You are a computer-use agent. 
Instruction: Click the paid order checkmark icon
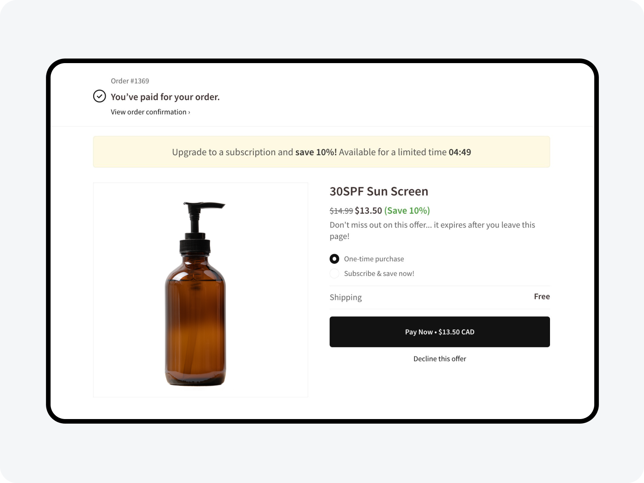(99, 96)
